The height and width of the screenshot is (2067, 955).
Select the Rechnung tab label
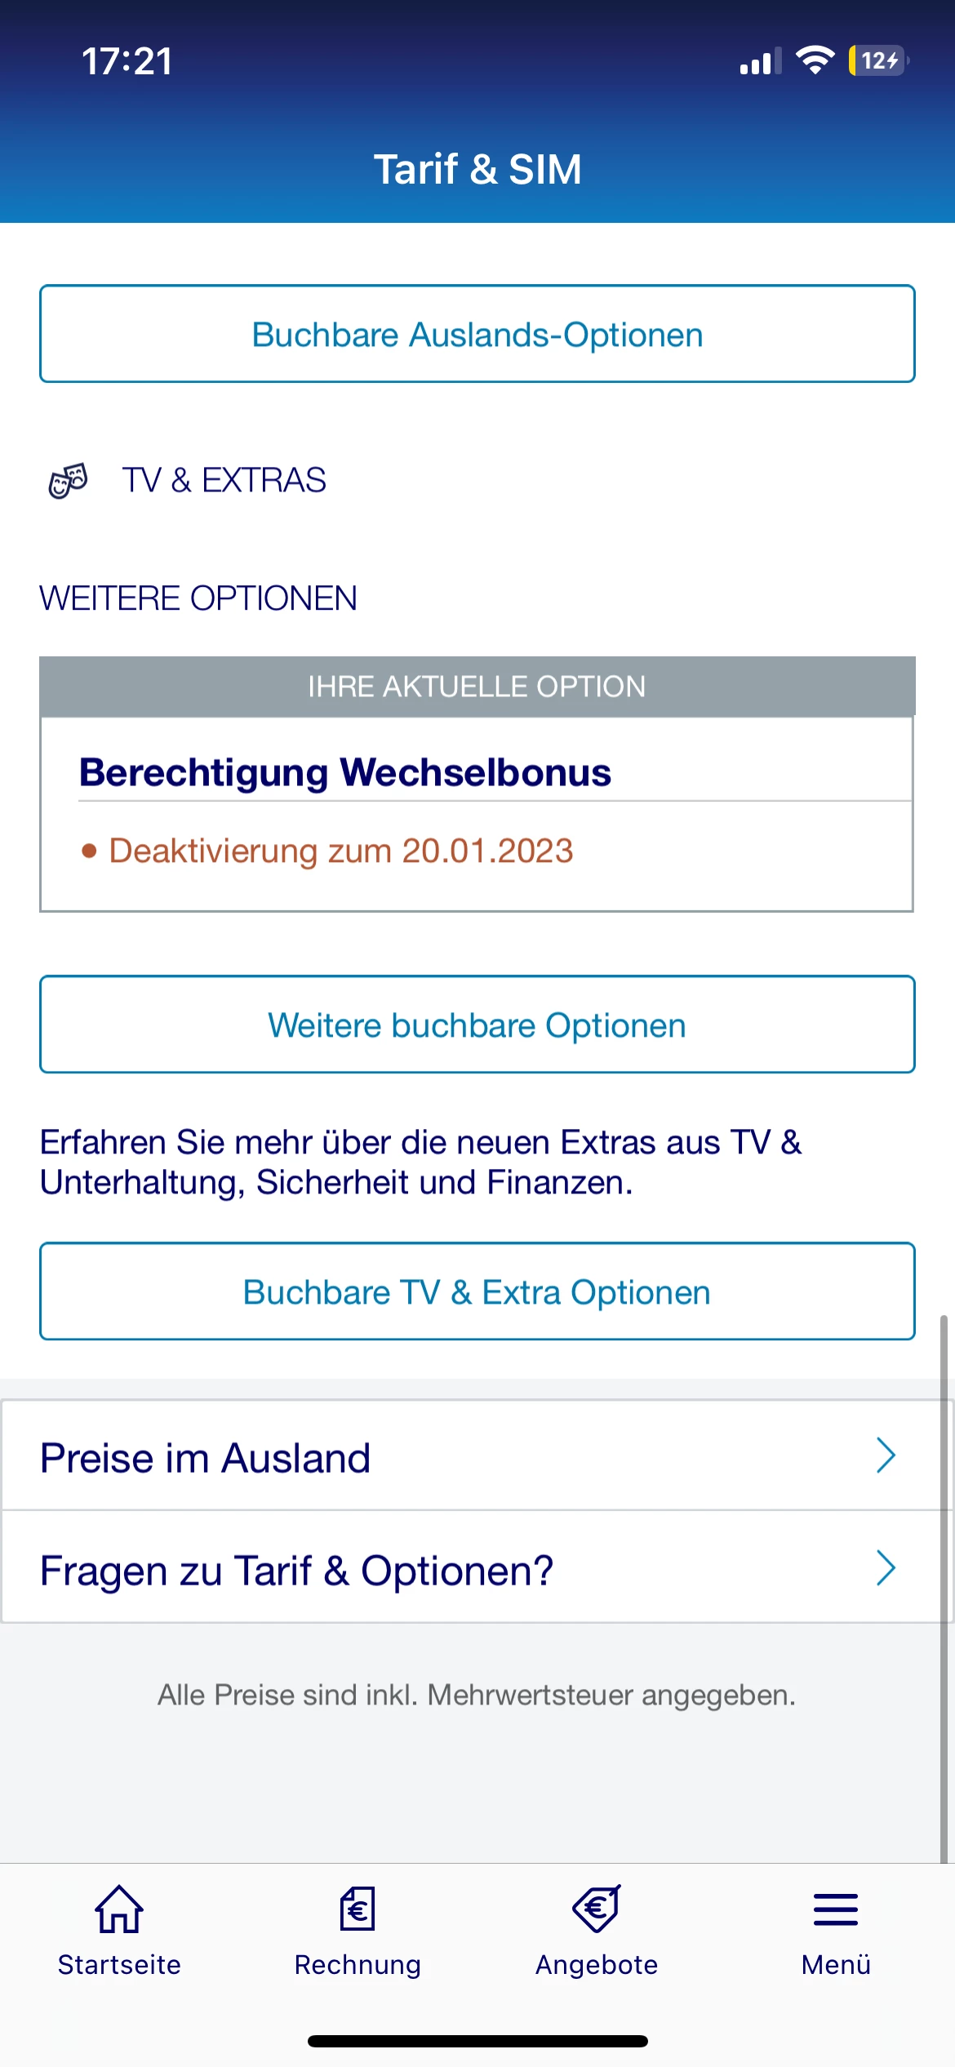(358, 1964)
